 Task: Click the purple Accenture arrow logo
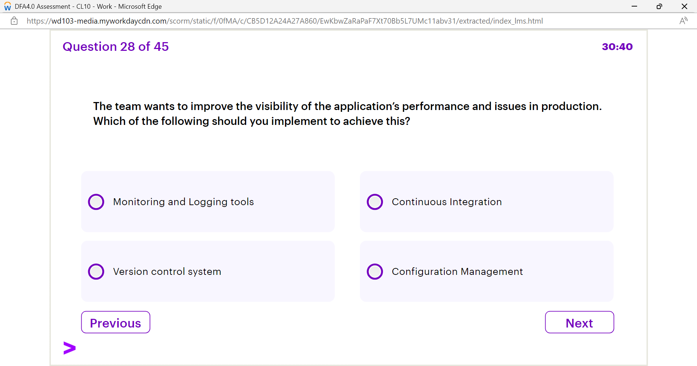click(69, 348)
